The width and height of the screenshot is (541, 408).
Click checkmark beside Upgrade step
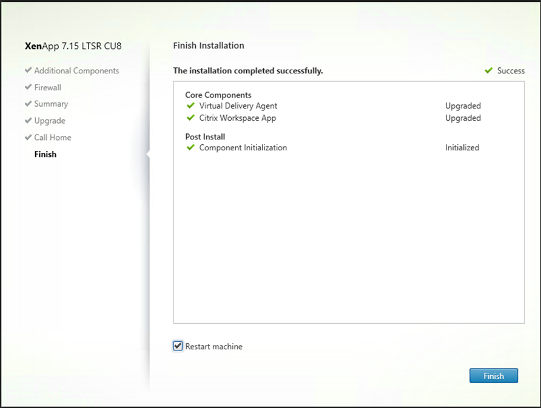29,121
